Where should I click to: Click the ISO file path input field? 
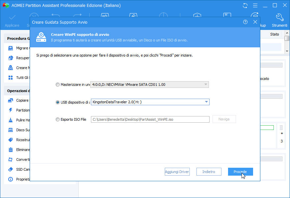(x=150, y=119)
